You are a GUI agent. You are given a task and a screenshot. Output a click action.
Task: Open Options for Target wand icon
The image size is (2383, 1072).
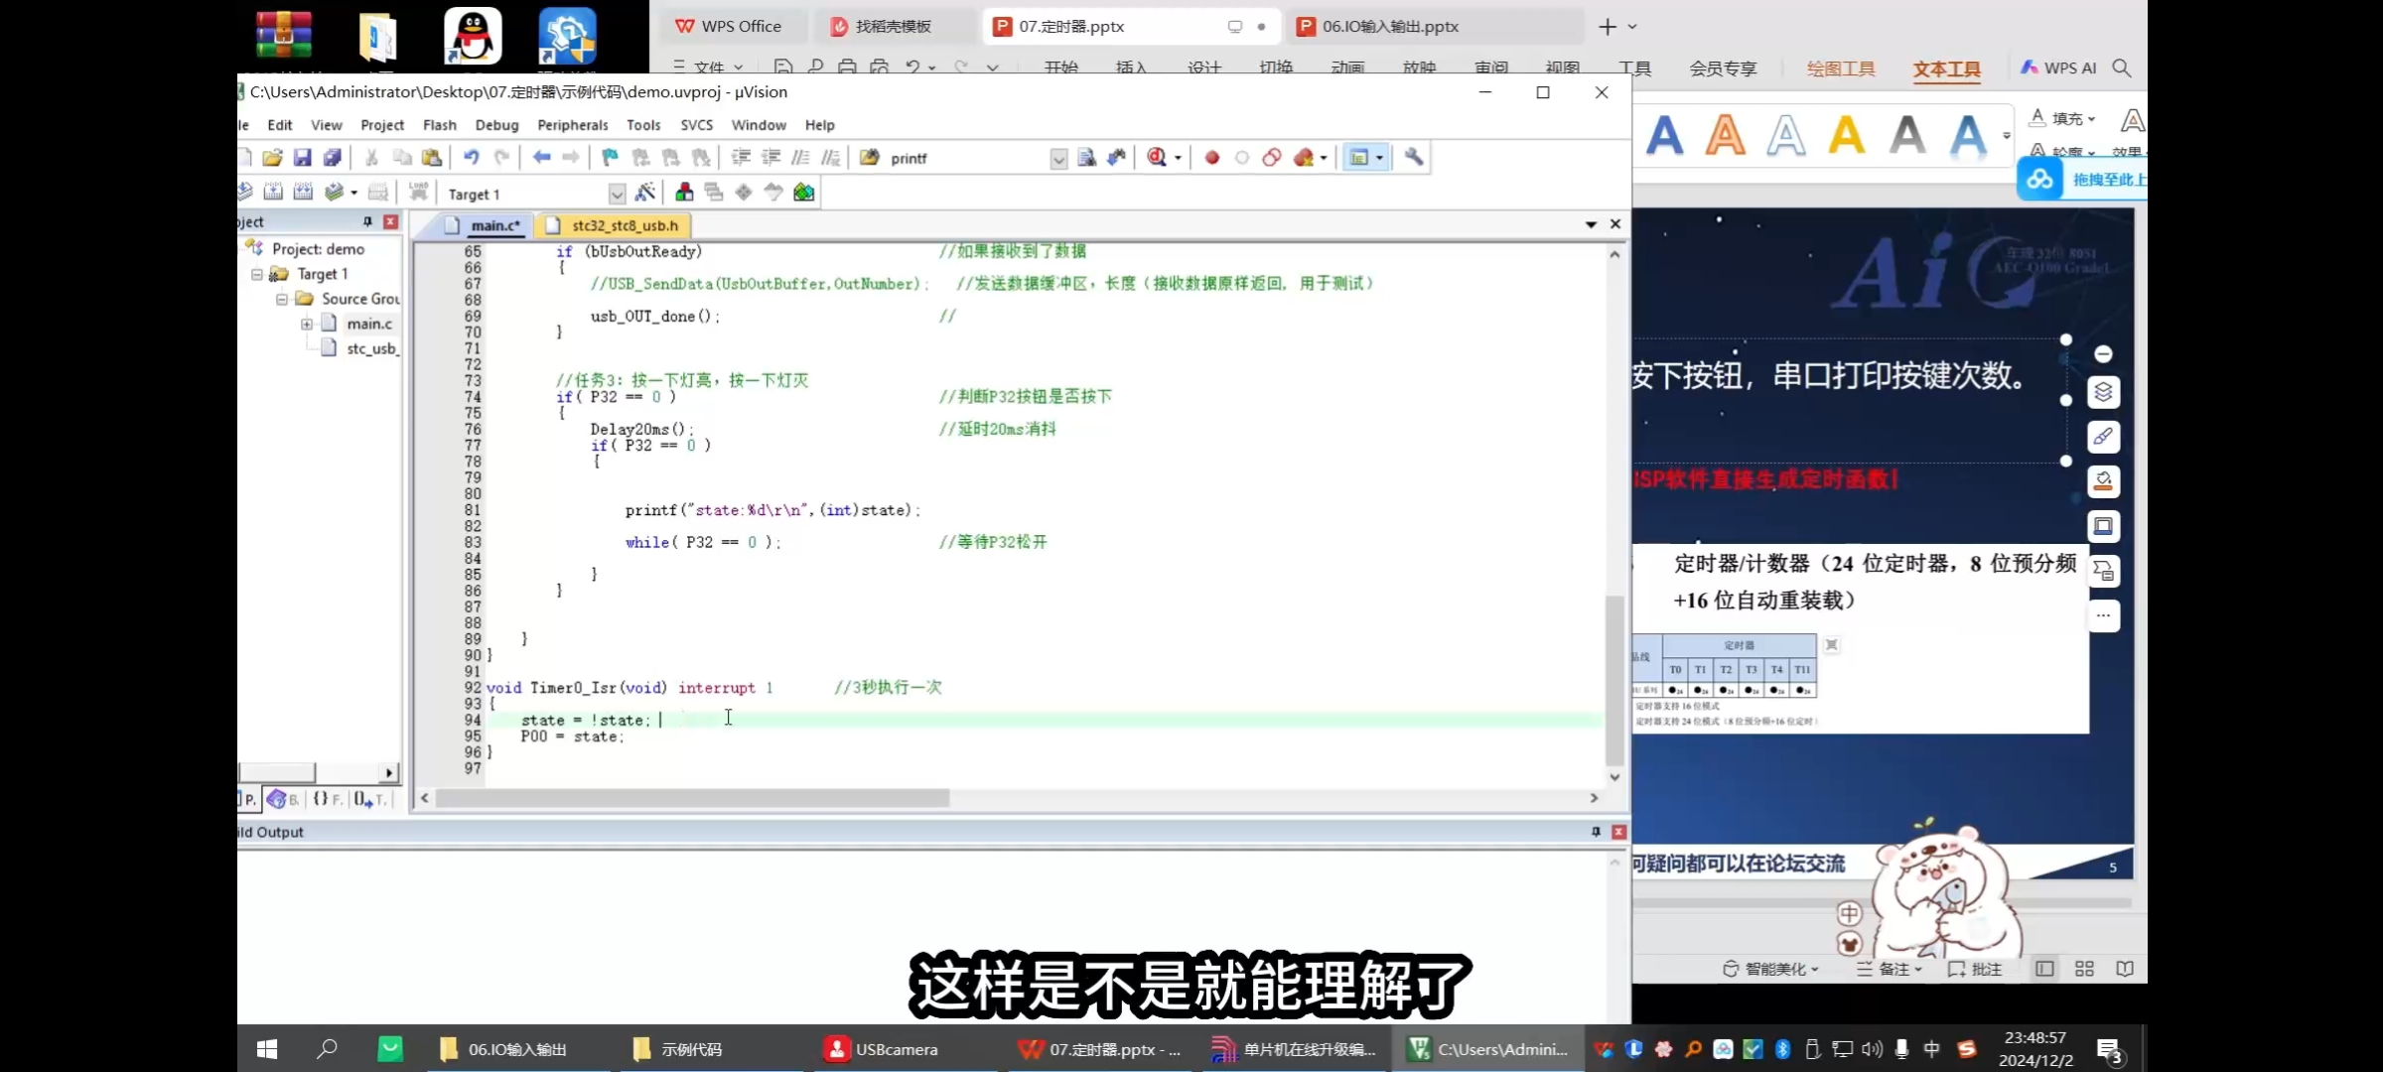point(644,193)
